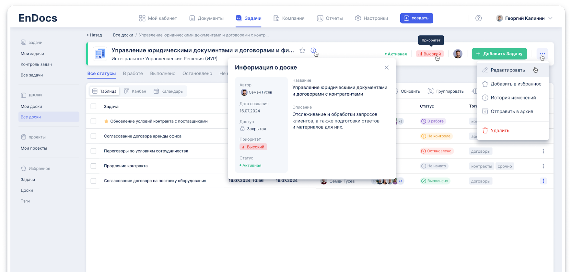
Task: Open the help question mark icon
Action: pos(478,18)
